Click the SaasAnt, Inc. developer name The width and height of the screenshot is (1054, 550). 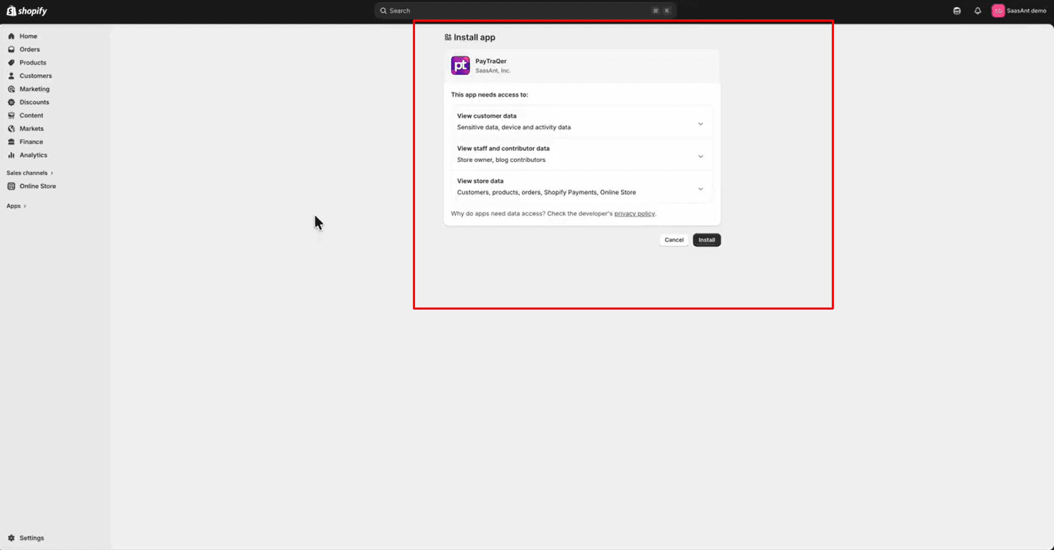[493, 70]
